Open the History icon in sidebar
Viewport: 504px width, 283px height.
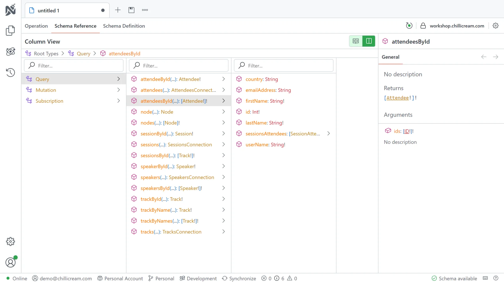[x=10, y=72]
